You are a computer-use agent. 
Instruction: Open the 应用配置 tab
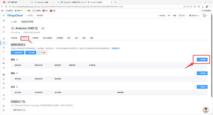[60, 38]
